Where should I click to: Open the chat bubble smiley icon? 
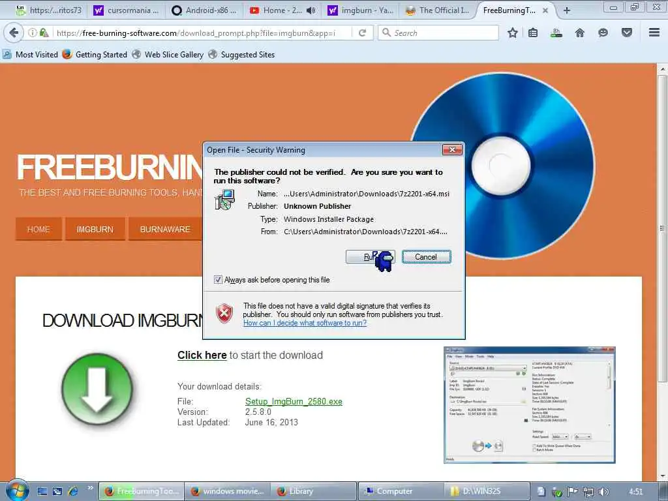[603, 33]
